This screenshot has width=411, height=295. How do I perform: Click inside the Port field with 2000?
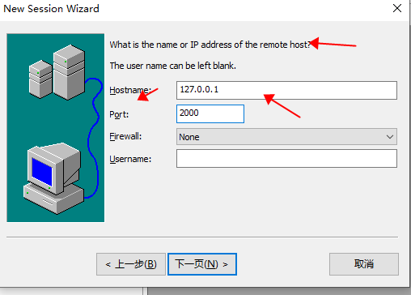coord(210,113)
